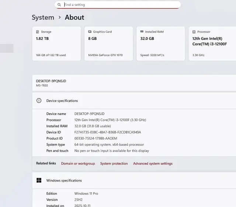Collapse the Device specifications section
This screenshot has height=207, width=236.
[x=133, y=101]
